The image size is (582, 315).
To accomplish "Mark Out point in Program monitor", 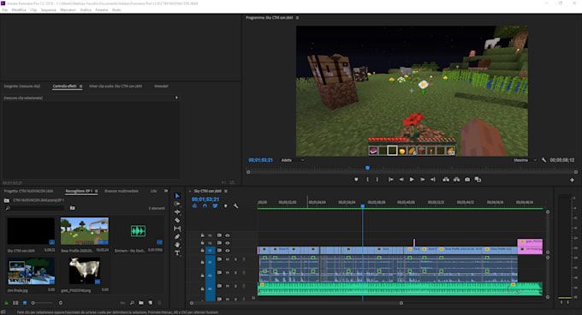I will [x=377, y=180].
